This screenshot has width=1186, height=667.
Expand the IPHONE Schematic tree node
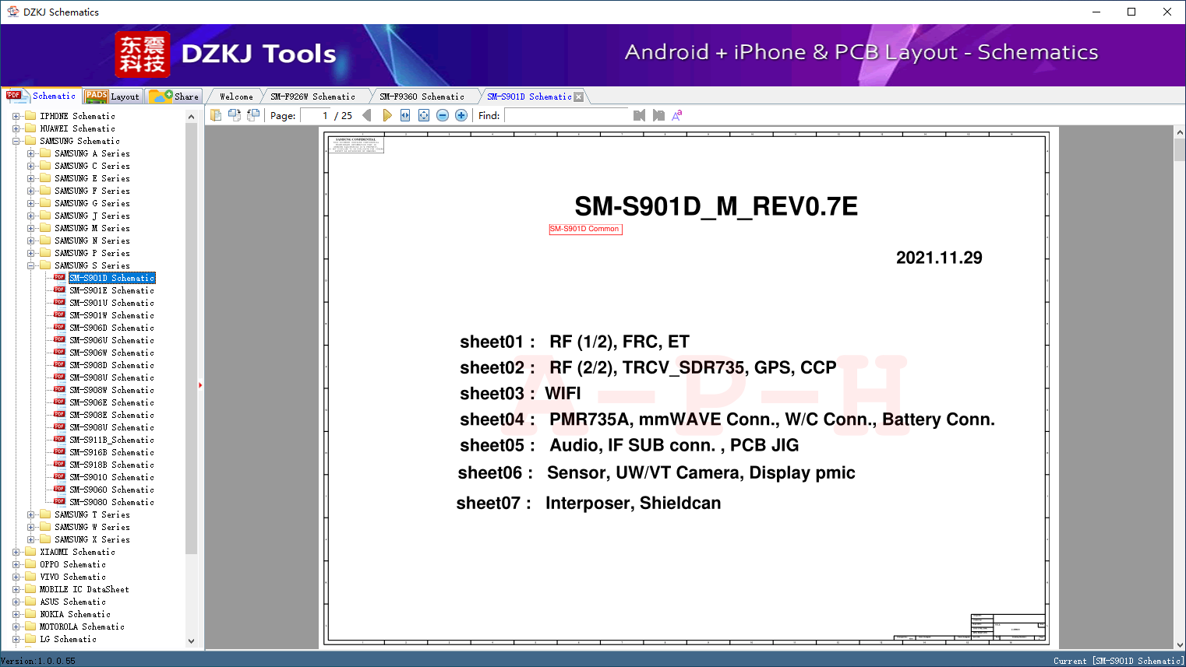point(16,116)
